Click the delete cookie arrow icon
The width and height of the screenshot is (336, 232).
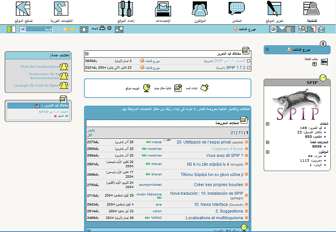[x=324, y=61]
